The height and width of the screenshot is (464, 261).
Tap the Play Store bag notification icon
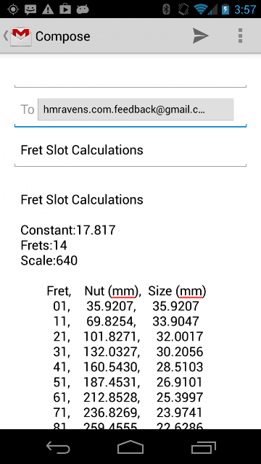pyautogui.click(x=65, y=9)
